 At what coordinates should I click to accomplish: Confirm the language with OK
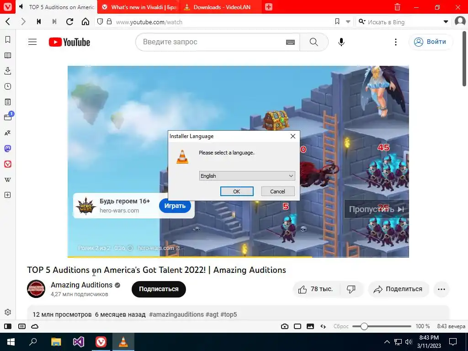click(x=237, y=191)
